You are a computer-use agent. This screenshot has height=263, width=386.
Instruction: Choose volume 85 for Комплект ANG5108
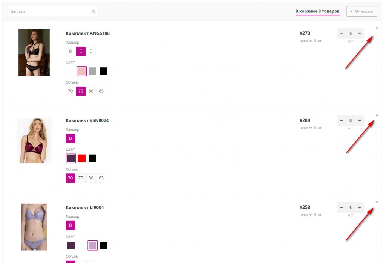[x=101, y=91]
